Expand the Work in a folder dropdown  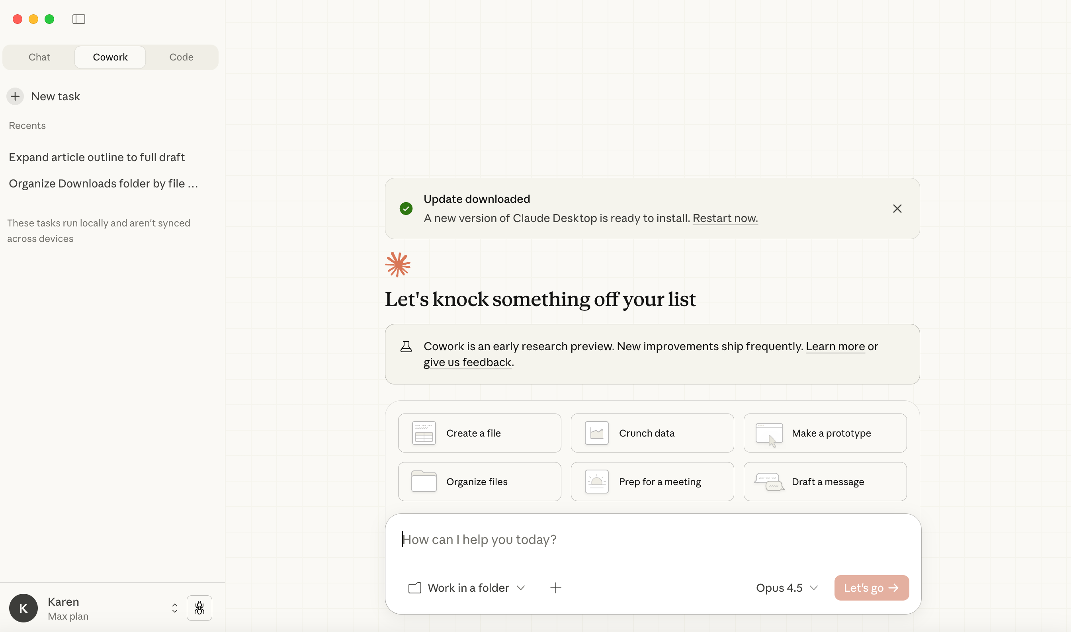click(467, 588)
